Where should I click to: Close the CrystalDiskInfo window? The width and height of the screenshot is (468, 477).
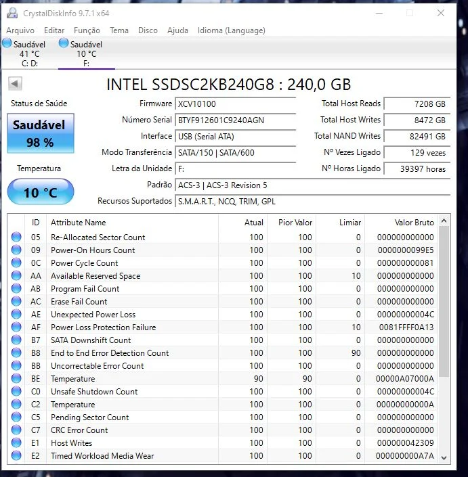pyautogui.click(x=441, y=13)
